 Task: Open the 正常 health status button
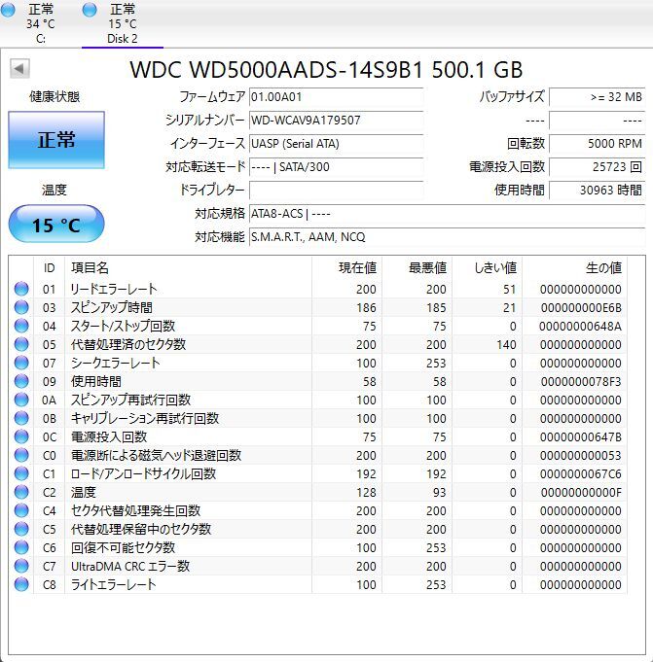(x=56, y=140)
